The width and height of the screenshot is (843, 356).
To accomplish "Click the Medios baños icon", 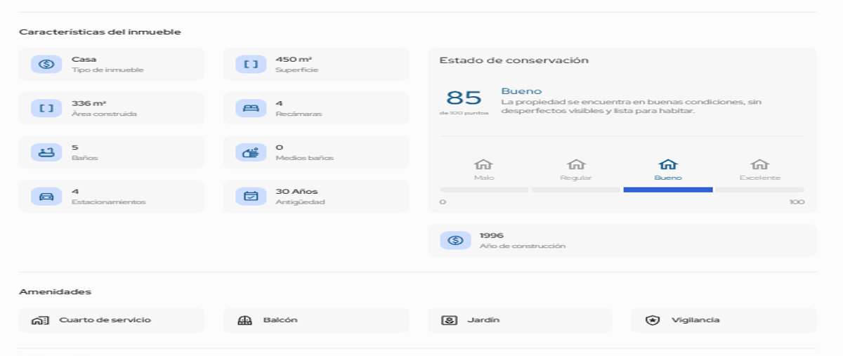I will 251,152.
